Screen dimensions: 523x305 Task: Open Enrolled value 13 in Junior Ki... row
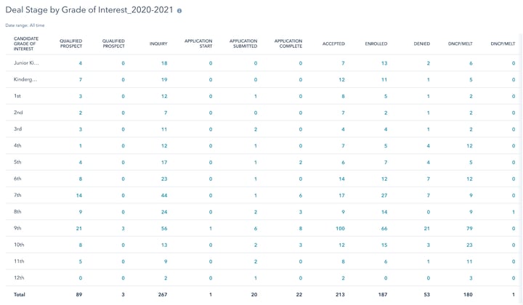384,63
